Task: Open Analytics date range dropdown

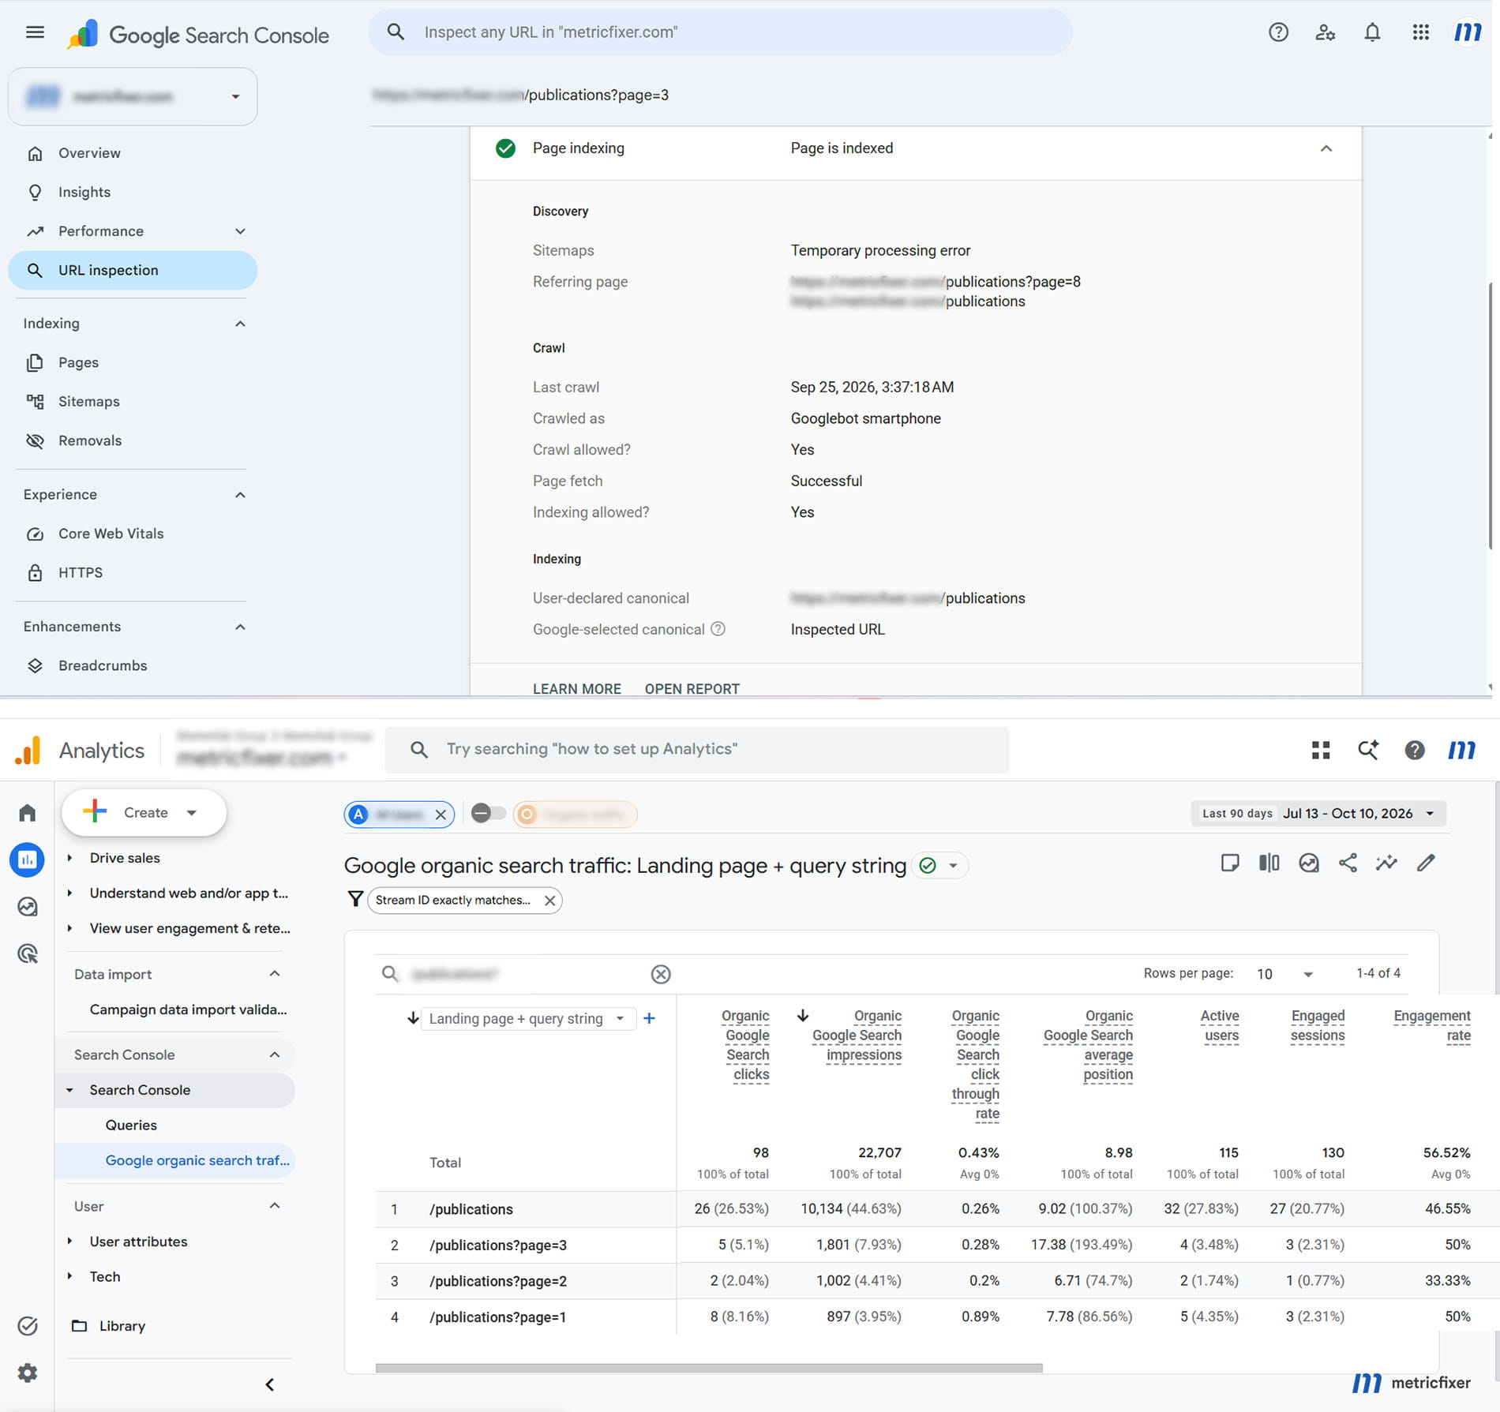Action: coord(1318,814)
